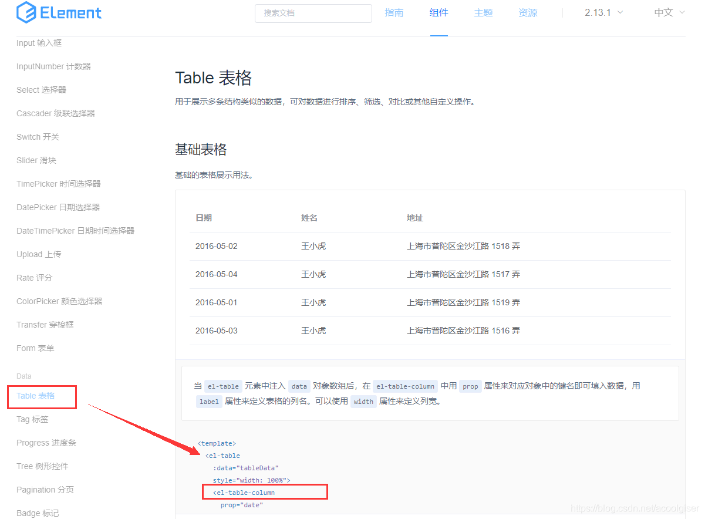Open Tree 树形控件 sidebar entry
The width and height of the screenshot is (705, 519).
42,466
